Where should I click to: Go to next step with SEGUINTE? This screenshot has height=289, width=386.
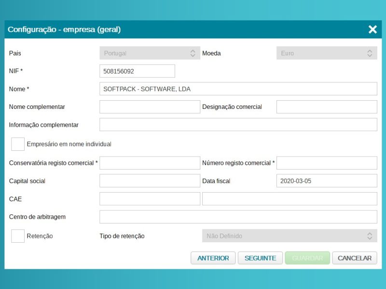(260, 258)
